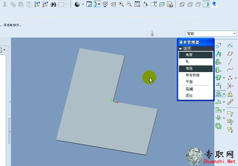Expand the Form tool flyout arrow
The width and height of the screenshot is (238, 166).
point(224,118)
